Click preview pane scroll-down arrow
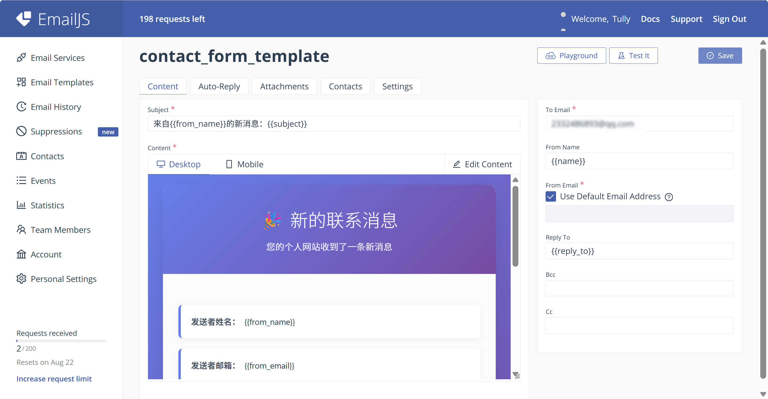The image size is (768, 399). 515,374
